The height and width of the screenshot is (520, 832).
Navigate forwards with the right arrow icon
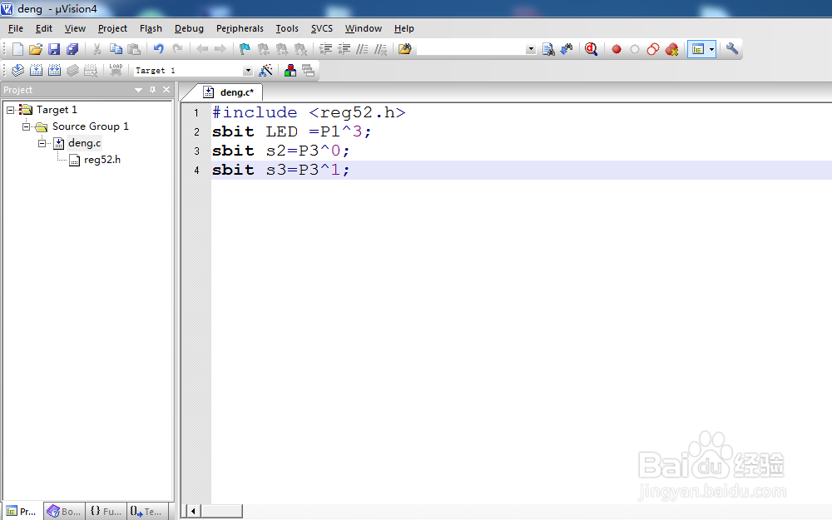click(220, 49)
